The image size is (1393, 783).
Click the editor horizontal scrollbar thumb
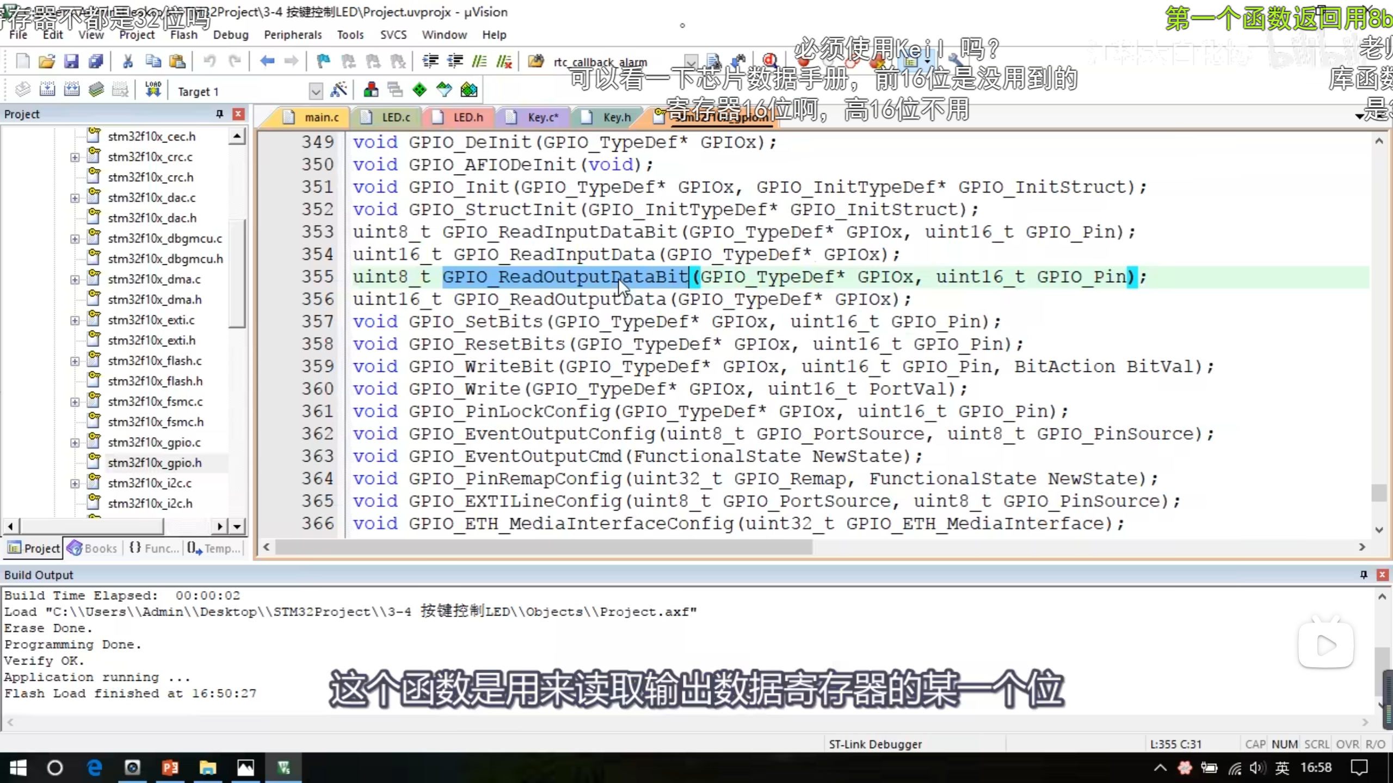pos(543,547)
